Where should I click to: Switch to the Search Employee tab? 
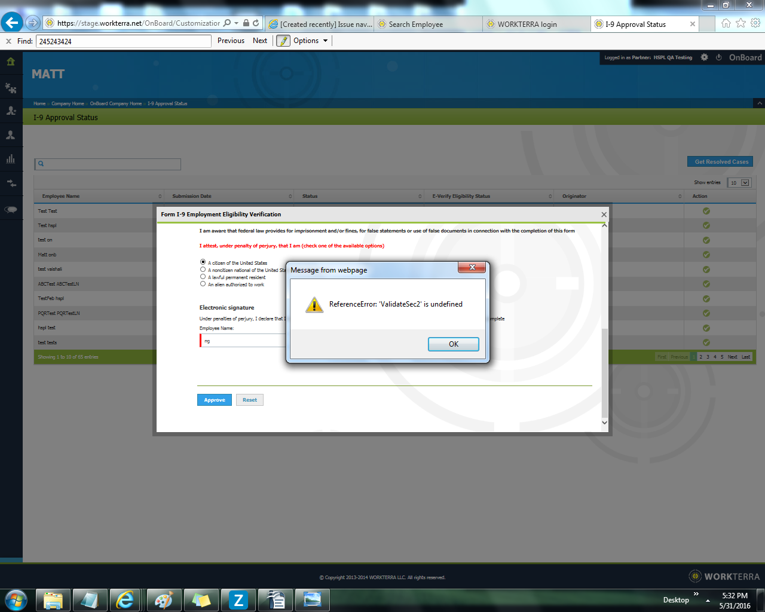(415, 25)
